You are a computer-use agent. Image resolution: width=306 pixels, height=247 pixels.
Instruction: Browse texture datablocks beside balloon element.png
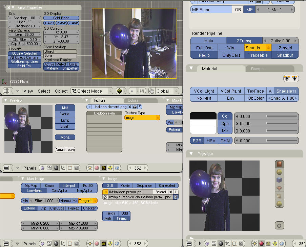point(89,107)
